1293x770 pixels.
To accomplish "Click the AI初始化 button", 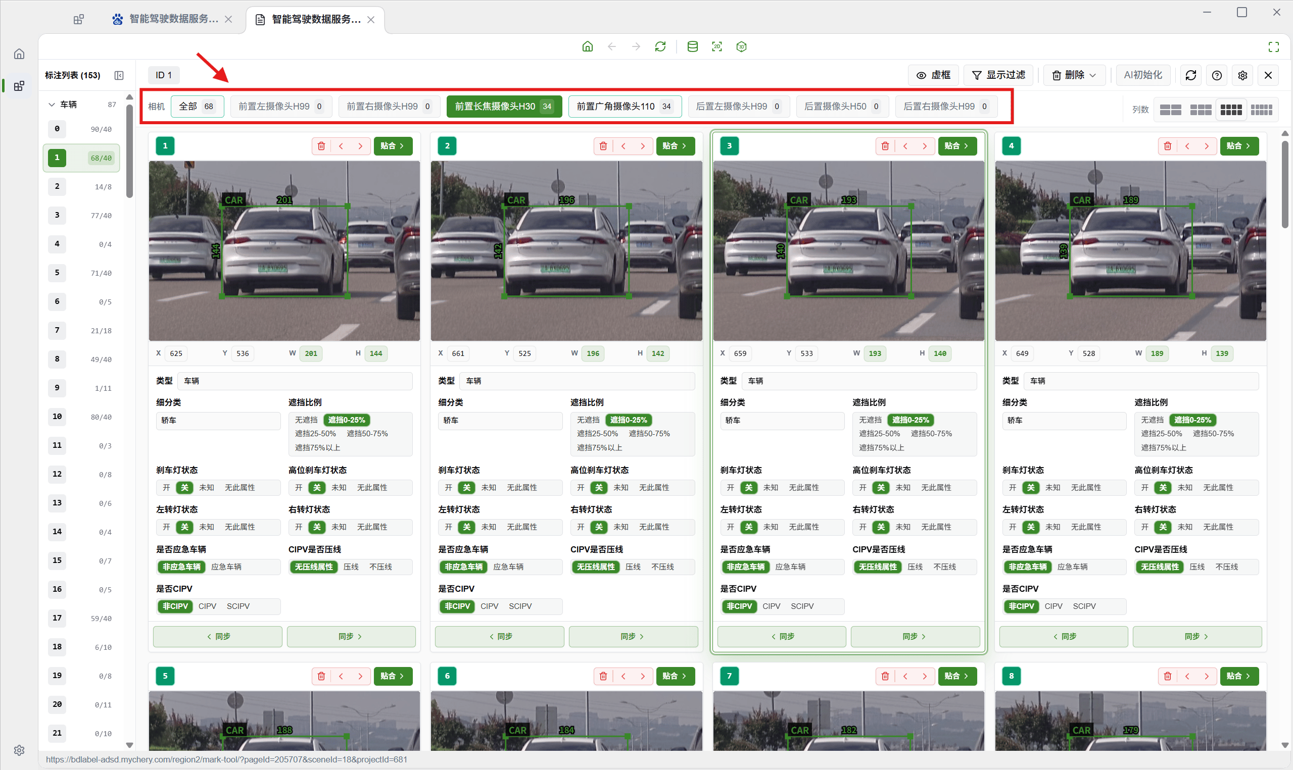I will pyautogui.click(x=1142, y=75).
